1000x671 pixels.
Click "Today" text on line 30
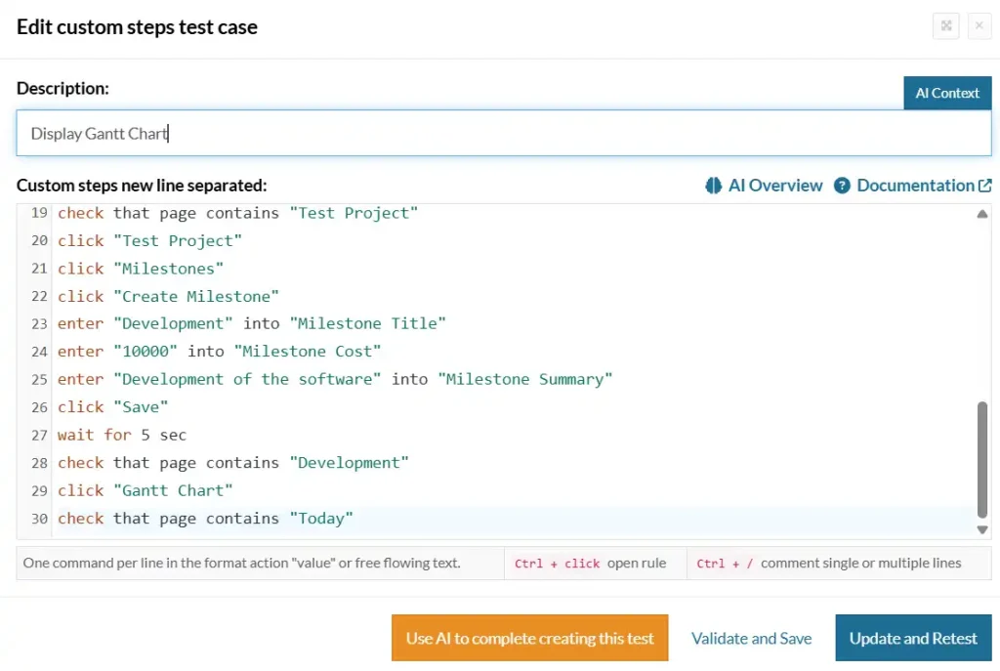click(x=320, y=519)
